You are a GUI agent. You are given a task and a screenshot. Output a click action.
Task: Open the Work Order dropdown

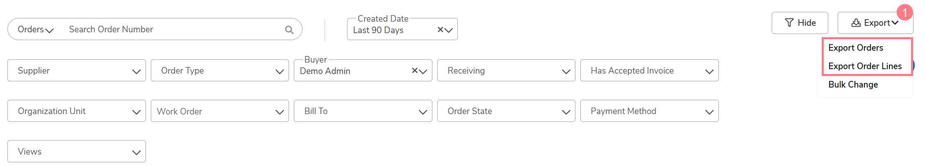click(220, 111)
